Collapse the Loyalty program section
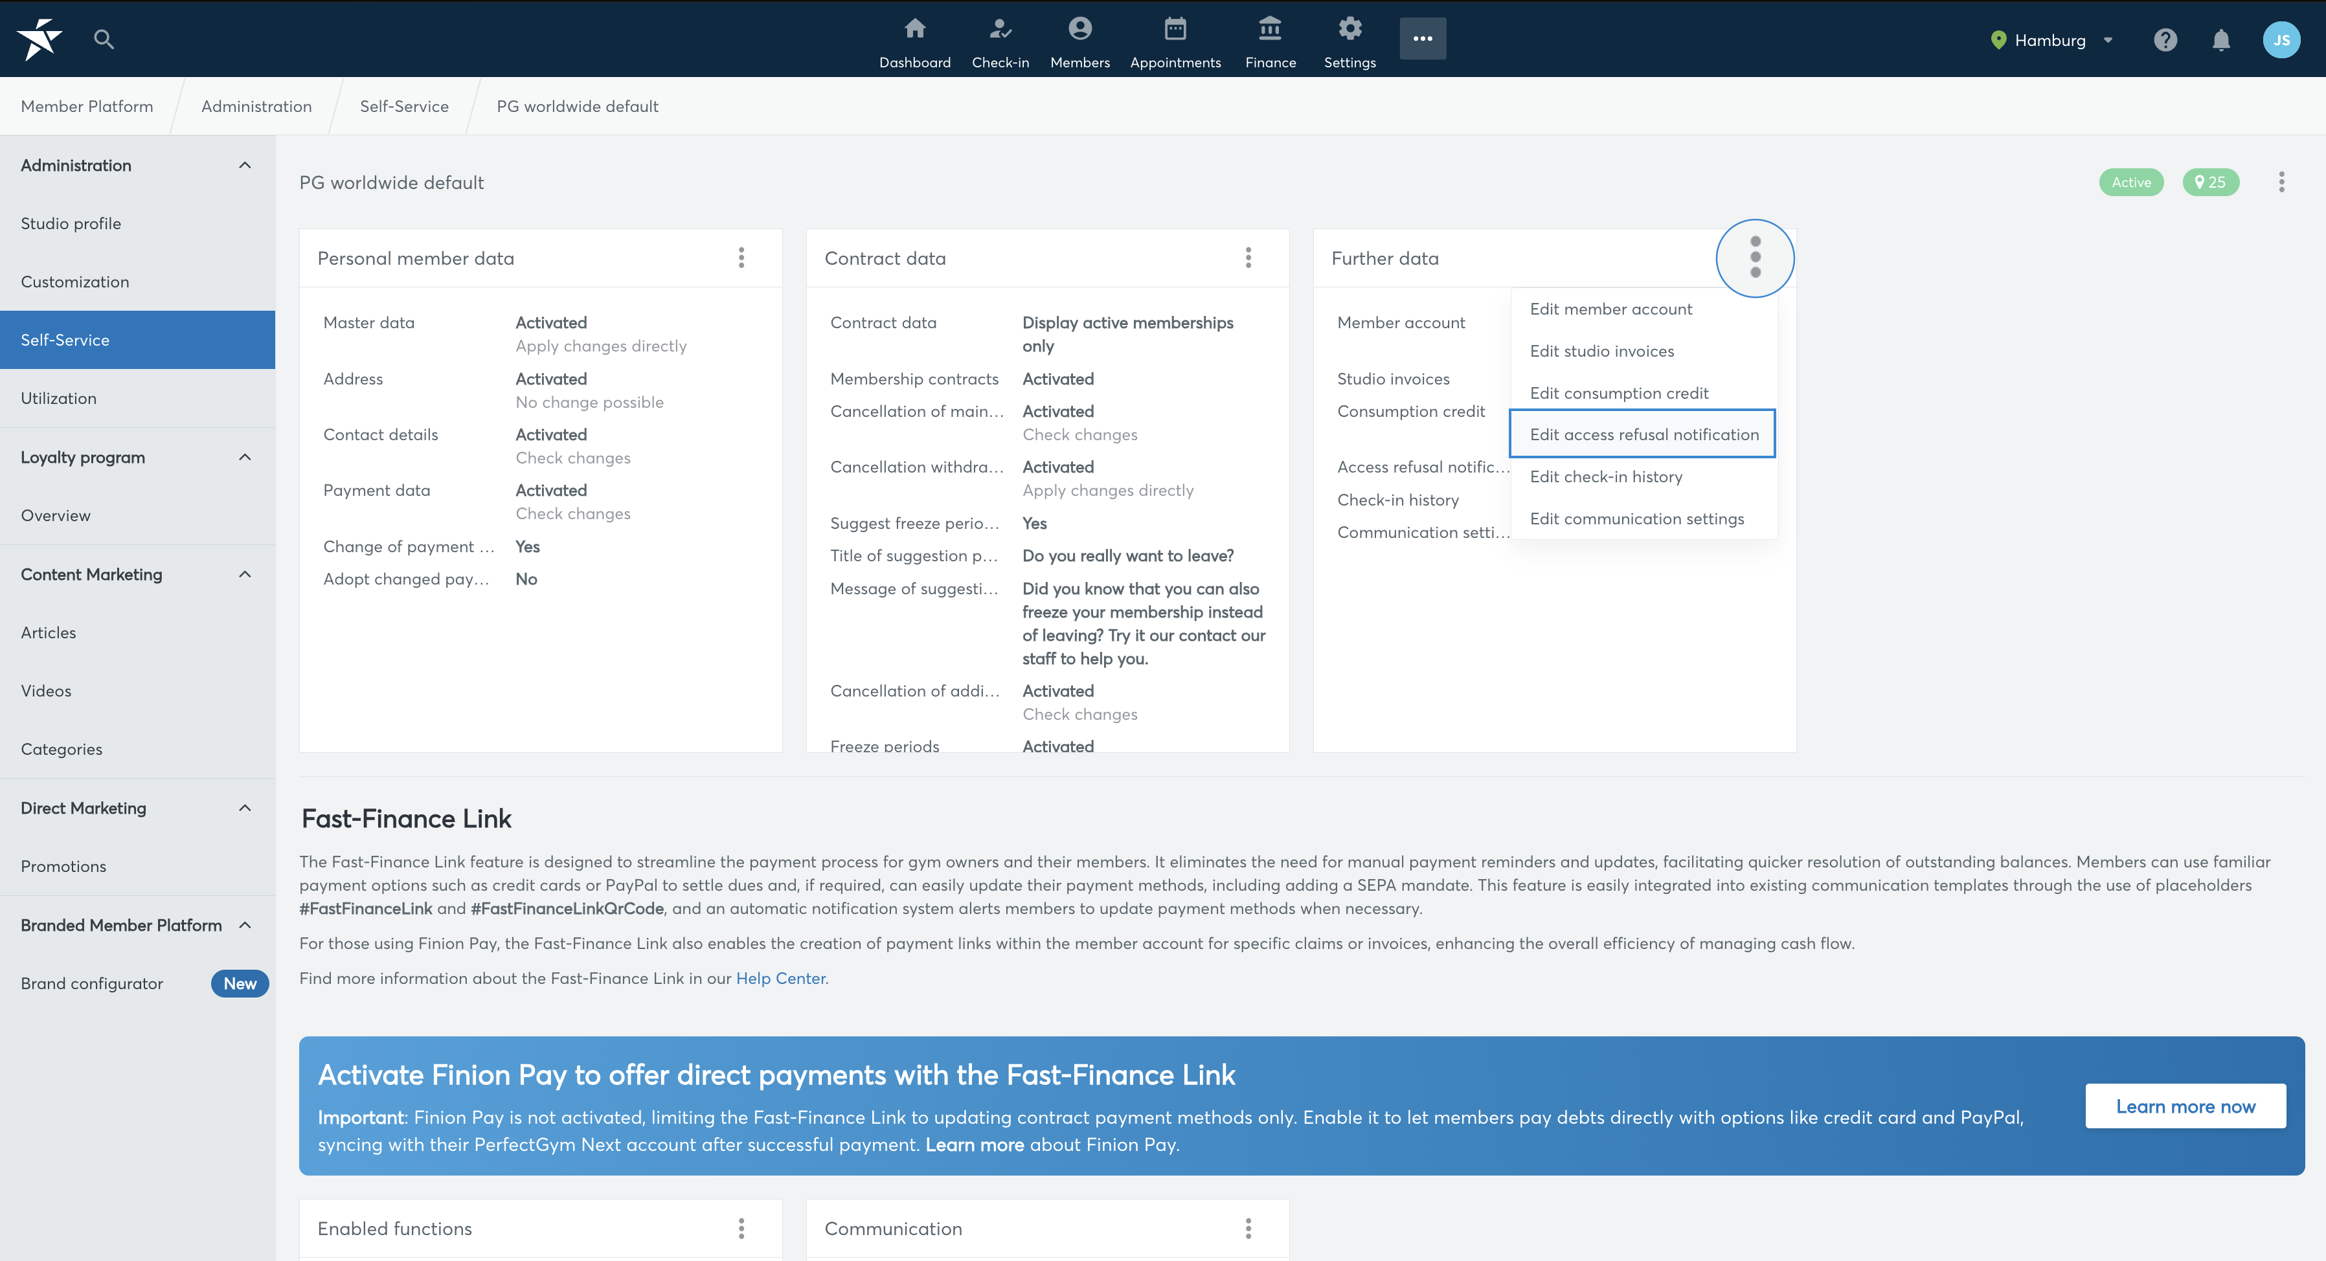Image resolution: width=2326 pixels, height=1261 pixels. tap(245, 457)
